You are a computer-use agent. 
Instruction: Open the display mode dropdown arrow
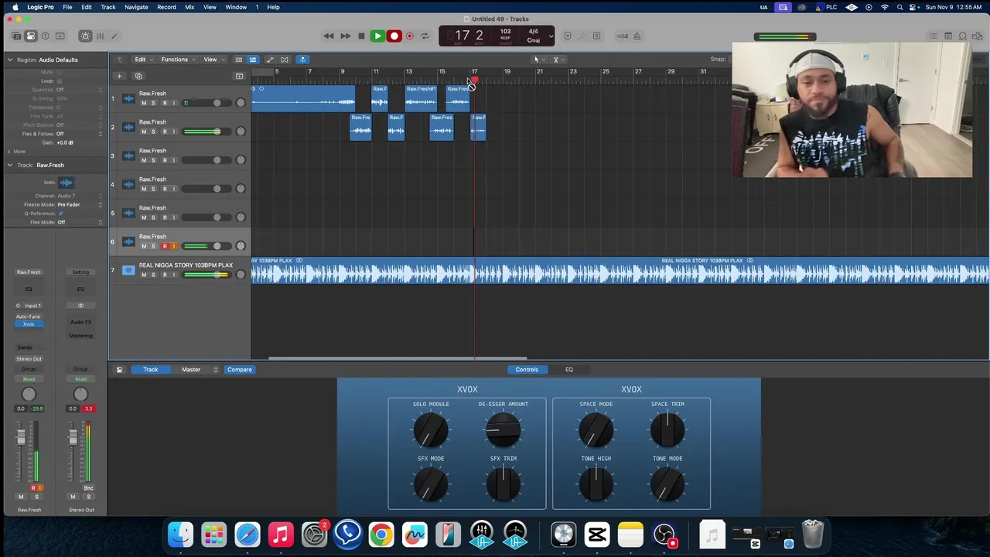pos(551,36)
